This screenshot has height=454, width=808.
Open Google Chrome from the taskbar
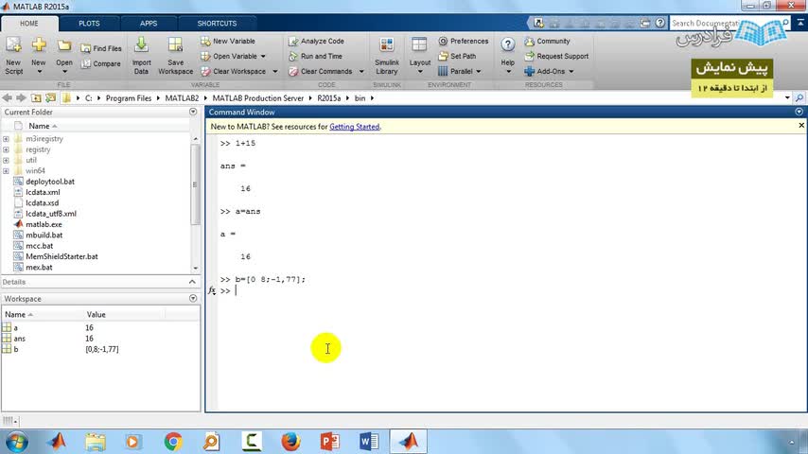[x=173, y=442]
